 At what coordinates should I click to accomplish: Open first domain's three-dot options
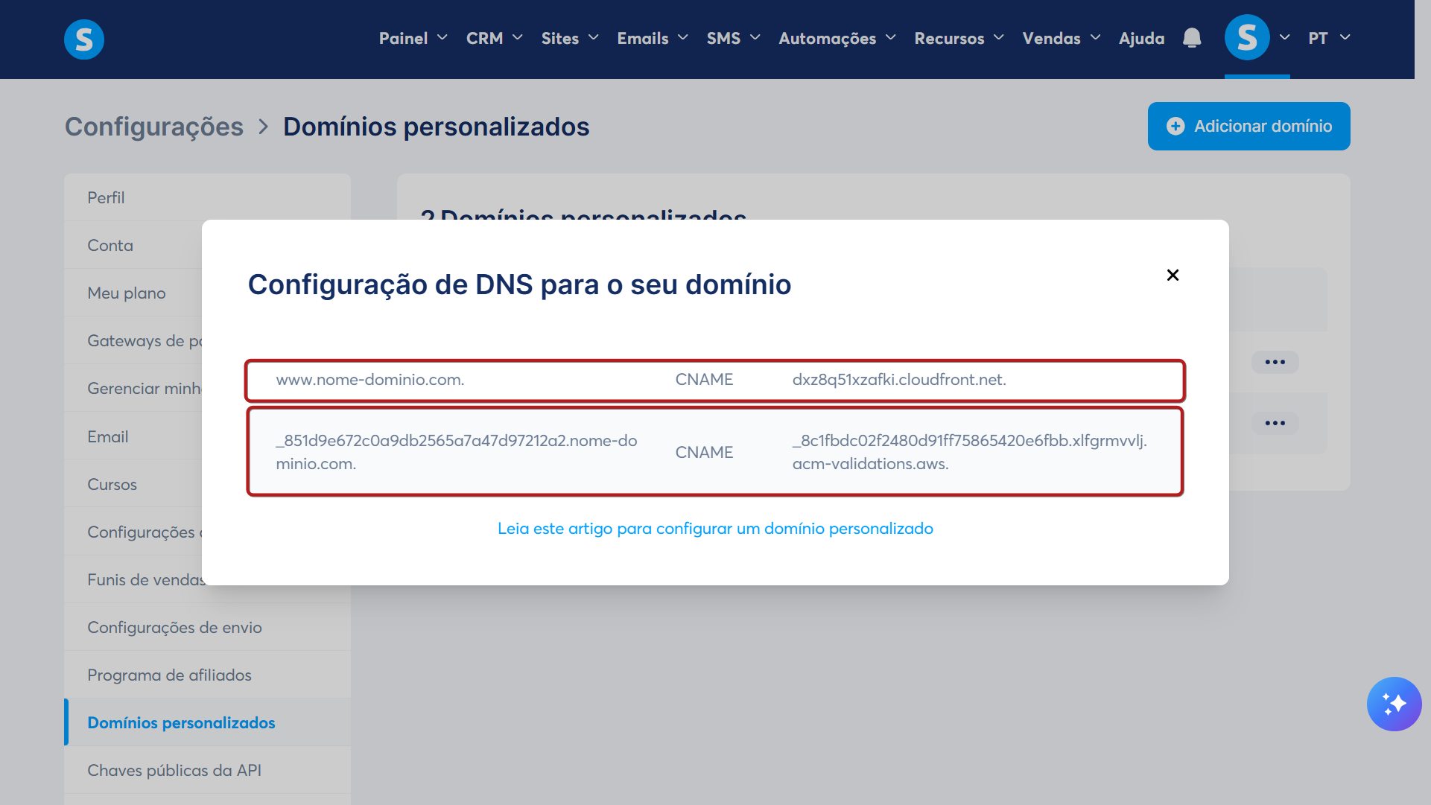[1275, 363]
